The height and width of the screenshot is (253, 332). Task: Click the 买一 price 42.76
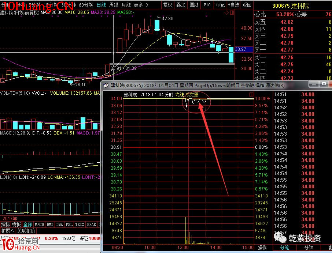point(287,57)
